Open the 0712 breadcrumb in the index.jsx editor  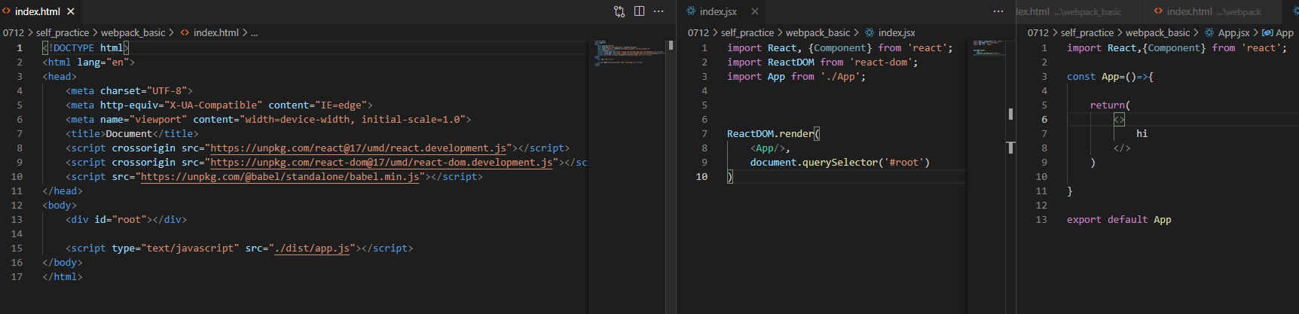[x=698, y=33]
